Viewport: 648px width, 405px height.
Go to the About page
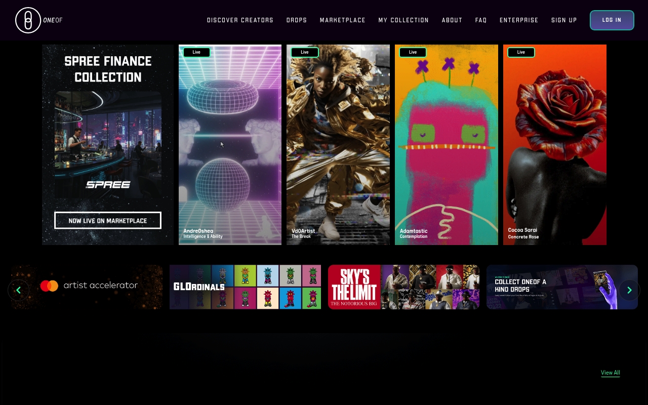pyautogui.click(x=452, y=20)
